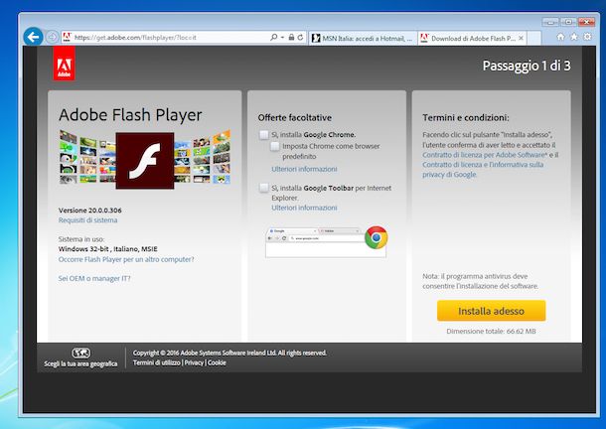Open the Home icon in browser toolbar

[560, 37]
